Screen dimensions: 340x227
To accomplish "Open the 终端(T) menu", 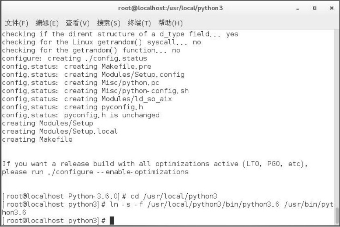I will coord(139,23).
